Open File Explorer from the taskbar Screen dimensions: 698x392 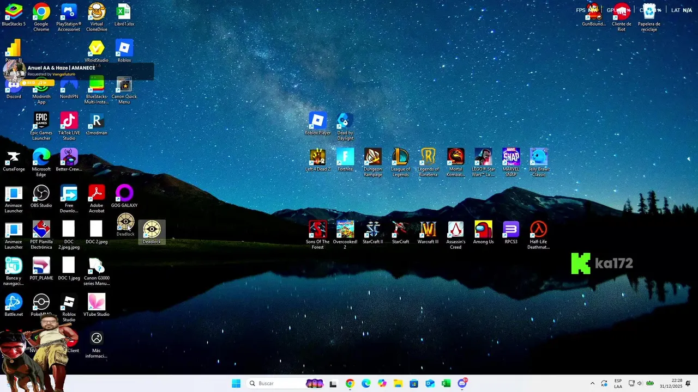pyautogui.click(x=398, y=383)
